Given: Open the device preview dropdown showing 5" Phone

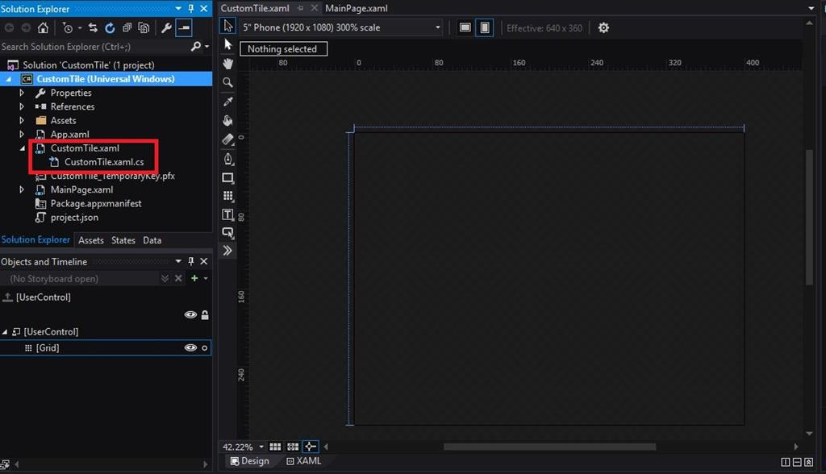Looking at the screenshot, I should pyautogui.click(x=436, y=27).
